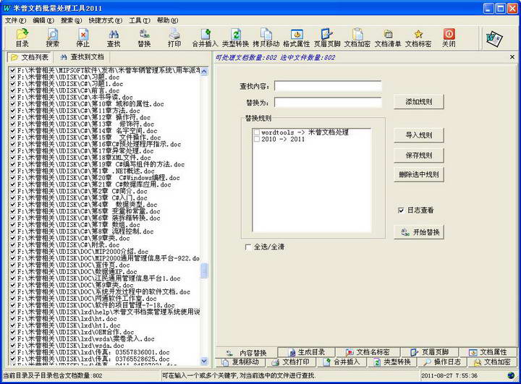The width and height of the screenshot is (521, 384).
Task: Click the 打印 print toolbar icon
Action: pos(174,38)
